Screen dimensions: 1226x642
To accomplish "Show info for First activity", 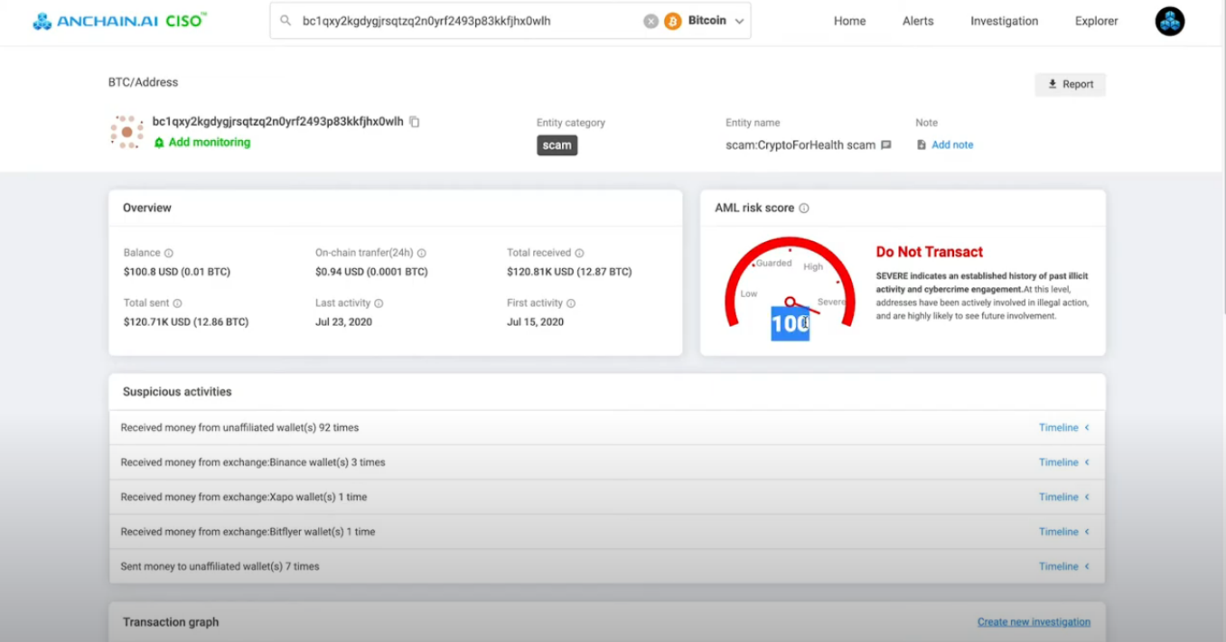I will tap(571, 303).
